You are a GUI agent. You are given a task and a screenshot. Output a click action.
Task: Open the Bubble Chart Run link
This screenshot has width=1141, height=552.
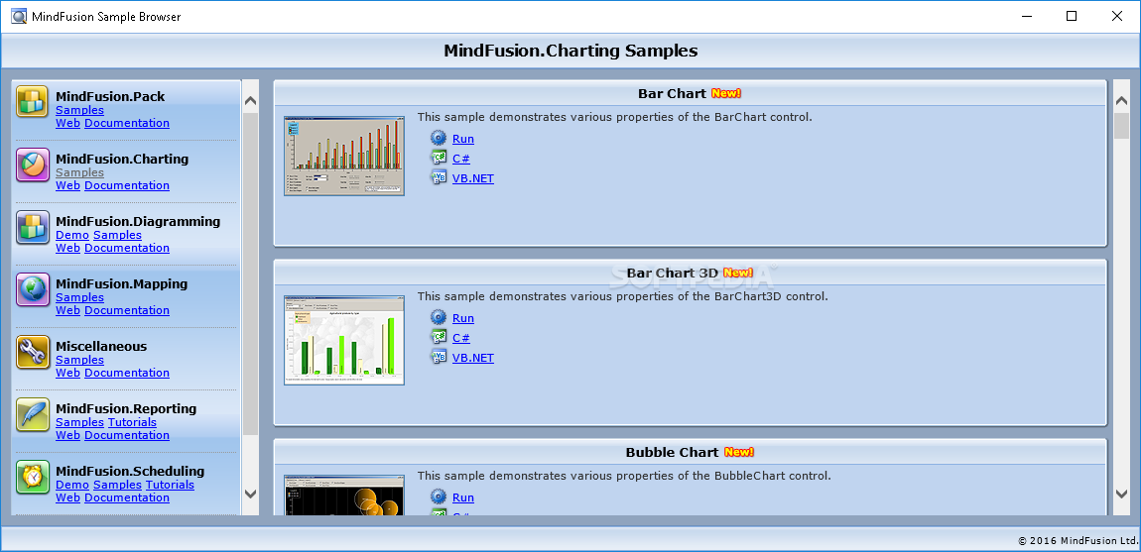pyautogui.click(x=462, y=498)
